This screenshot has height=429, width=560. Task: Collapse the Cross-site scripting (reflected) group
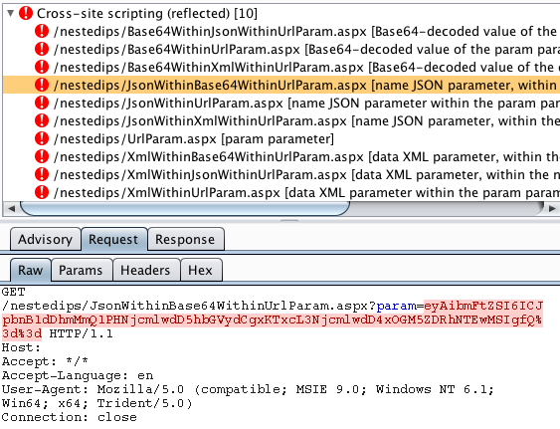pos(11,14)
